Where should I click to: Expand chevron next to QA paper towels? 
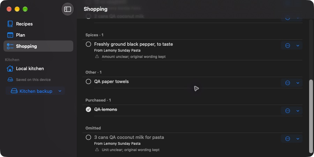tap(298, 83)
